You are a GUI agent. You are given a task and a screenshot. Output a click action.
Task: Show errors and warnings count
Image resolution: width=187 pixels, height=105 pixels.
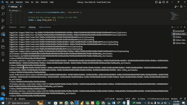[9, 99]
